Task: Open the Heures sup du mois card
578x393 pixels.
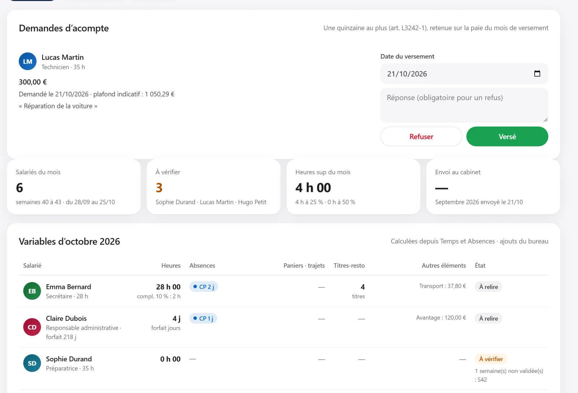Action: 353,187
